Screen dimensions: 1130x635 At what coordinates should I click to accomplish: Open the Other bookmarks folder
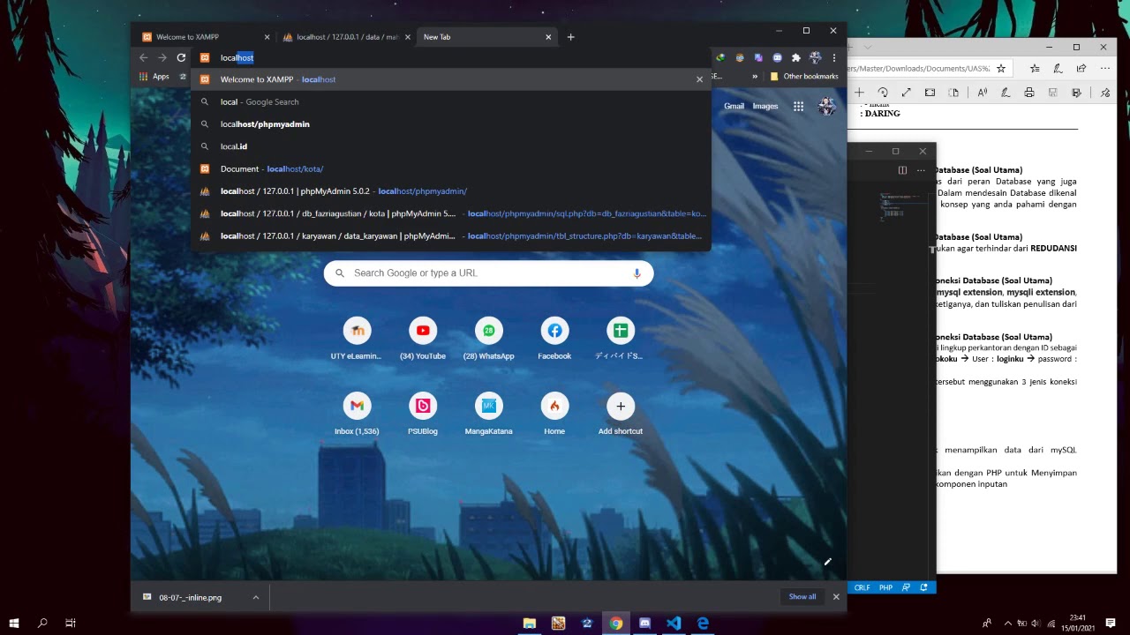click(804, 77)
